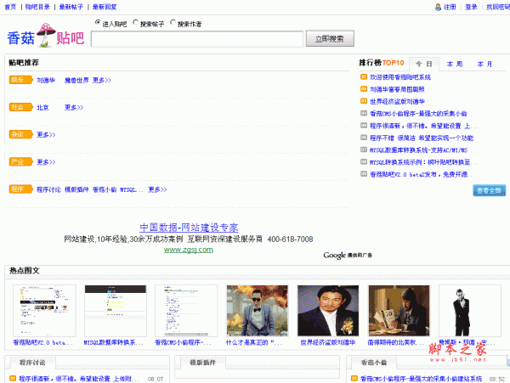Open the www.zgsj.com ad link

click(189, 250)
